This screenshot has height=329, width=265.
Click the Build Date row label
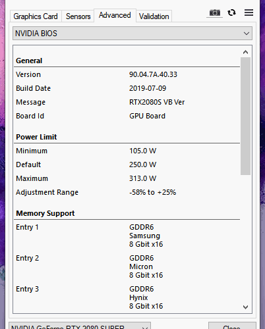[x=33, y=88]
